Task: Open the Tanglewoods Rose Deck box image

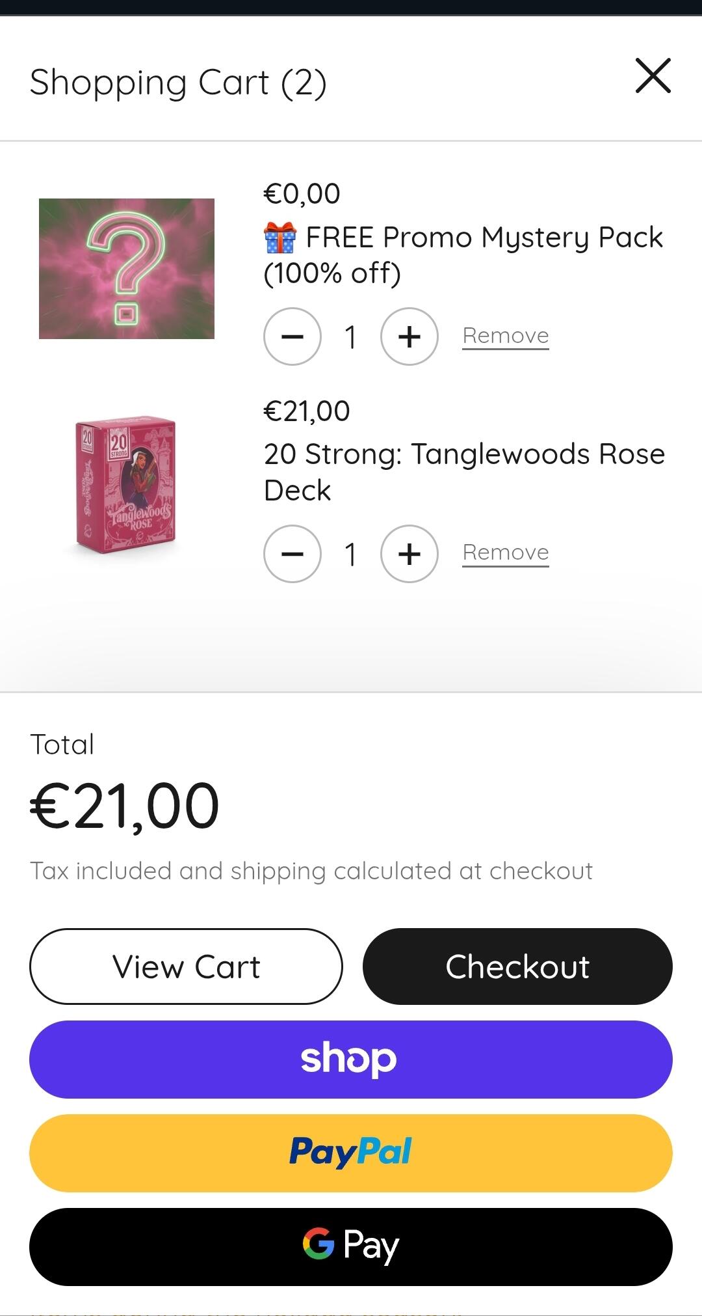Action: (x=125, y=485)
